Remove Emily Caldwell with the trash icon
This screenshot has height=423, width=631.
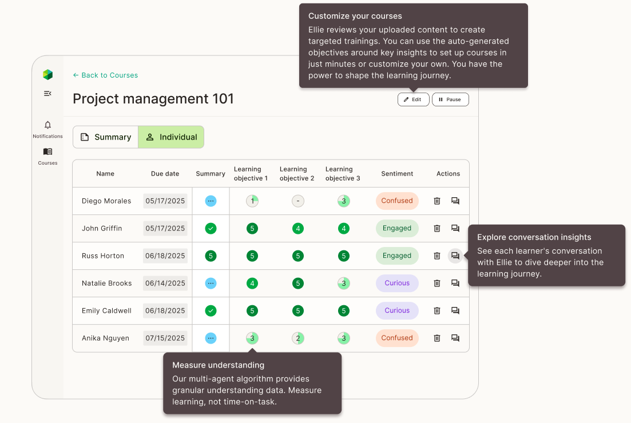[436, 310]
